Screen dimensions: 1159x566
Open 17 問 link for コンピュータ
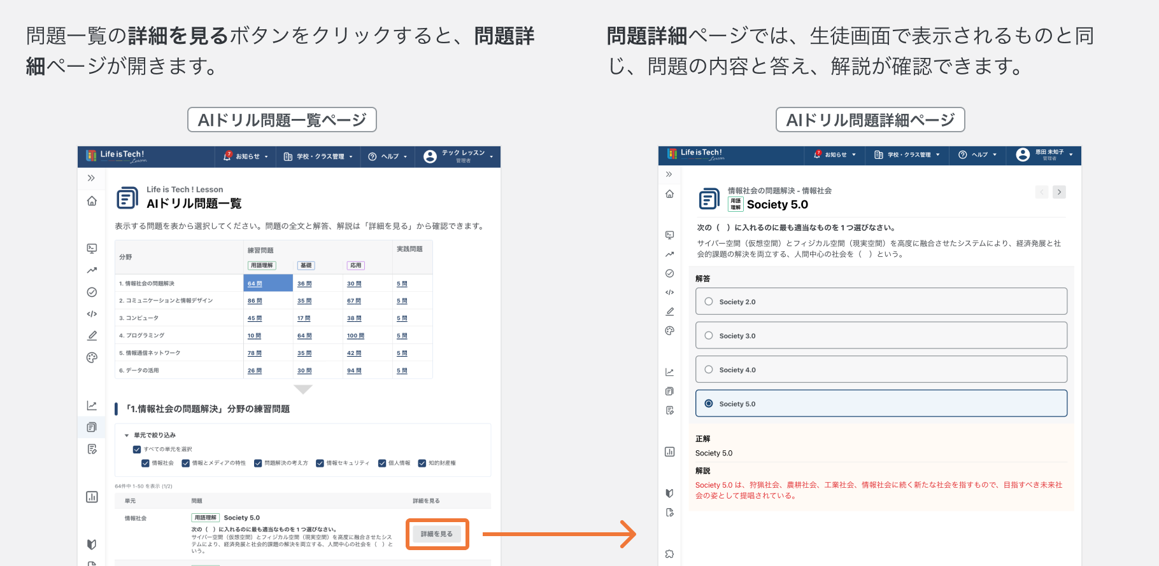(304, 318)
